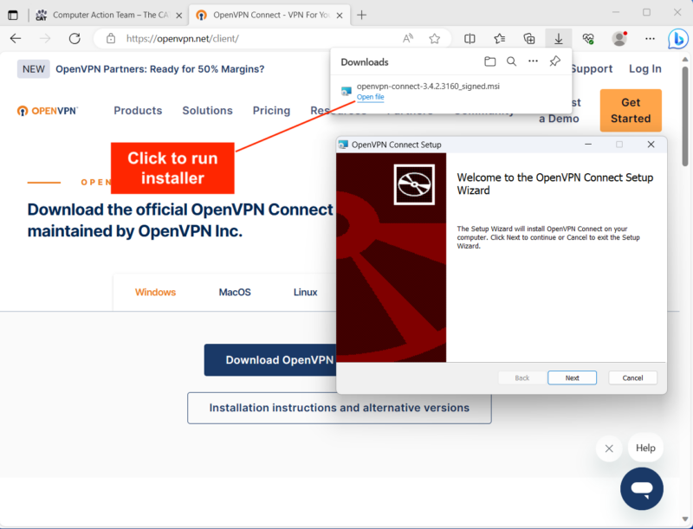Image resolution: width=693 pixels, height=529 pixels.
Task: Open the Edge profile avatar icon
Action: click(x=619, y=39)
